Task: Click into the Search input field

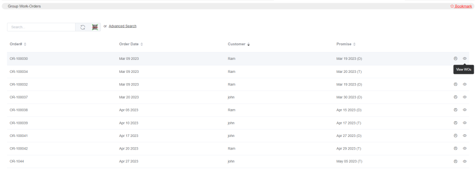Action: coord(41,27)
